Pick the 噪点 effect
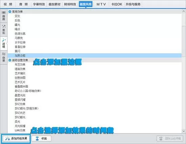 18,29
